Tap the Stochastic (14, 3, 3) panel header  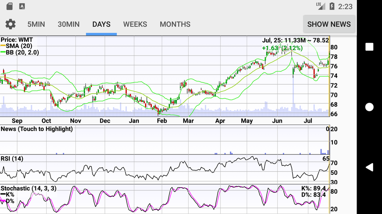(x=29, y=188)
